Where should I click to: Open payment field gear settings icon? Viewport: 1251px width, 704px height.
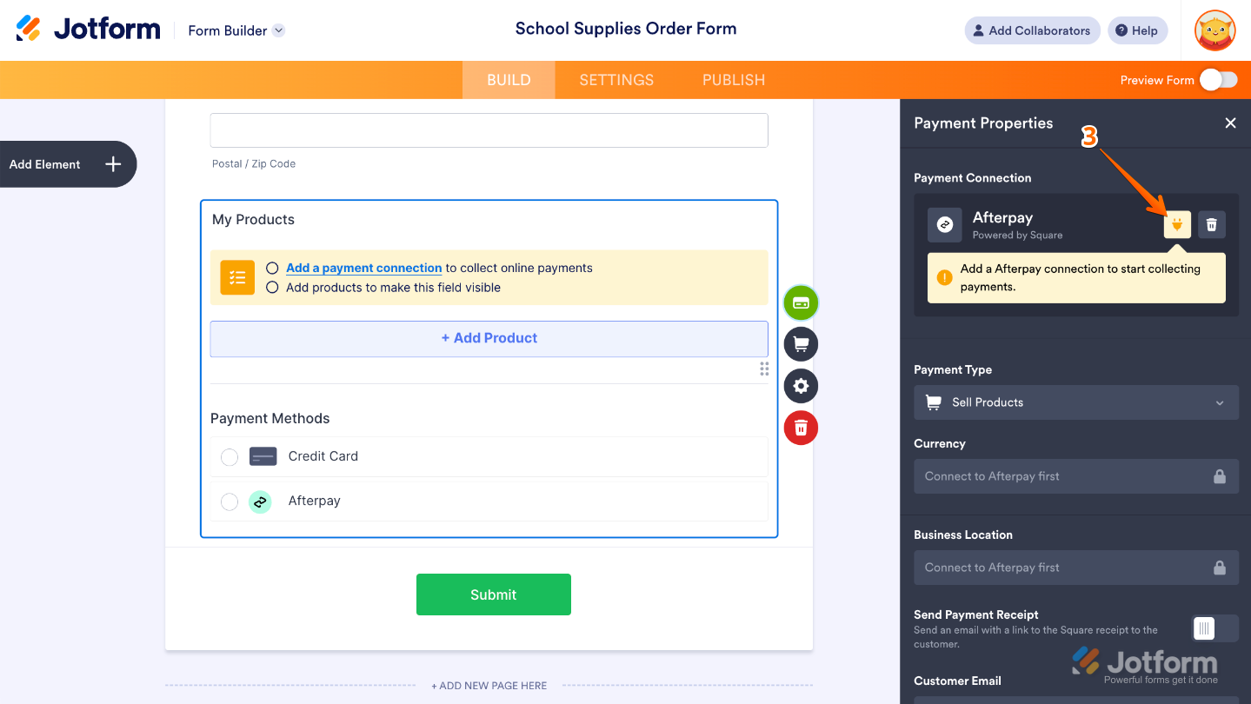pos(800,386)
